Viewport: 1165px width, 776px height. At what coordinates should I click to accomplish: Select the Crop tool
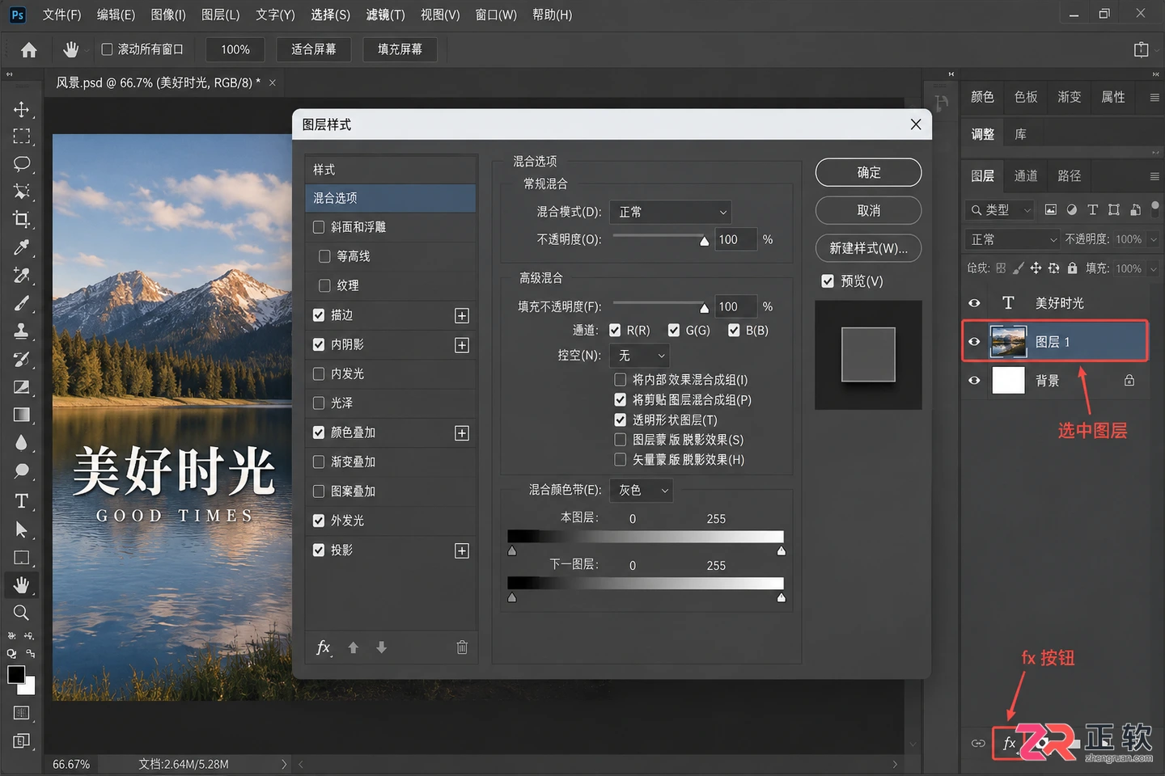22,219
